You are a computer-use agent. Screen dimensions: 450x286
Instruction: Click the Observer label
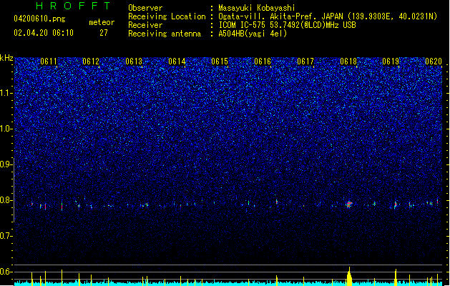point(145,8)
